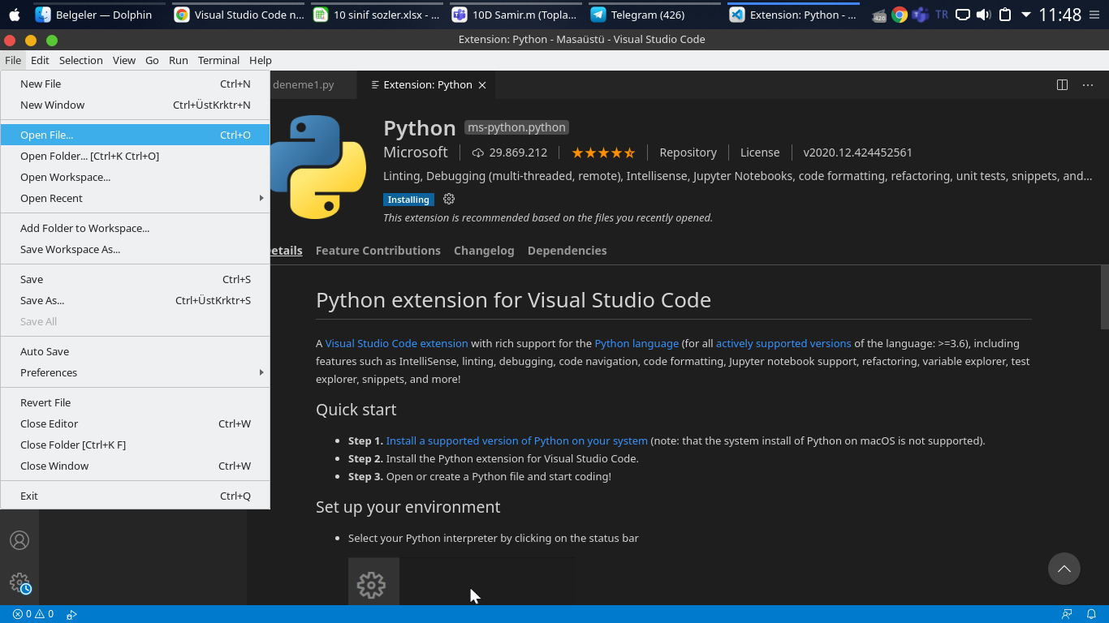Open the errors and warnings status indicator
Image resolution: width=1109 pixels, height=623 pixels.
point(33,614)
